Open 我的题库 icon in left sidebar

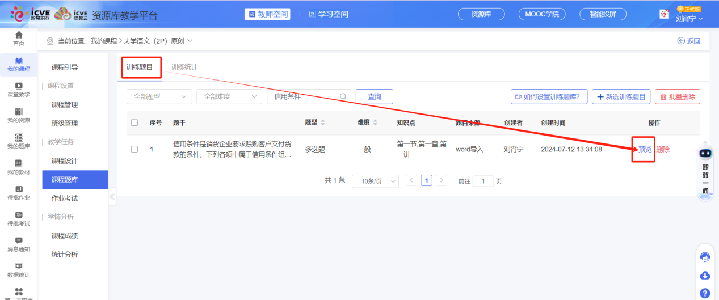(x=19, y=137)
